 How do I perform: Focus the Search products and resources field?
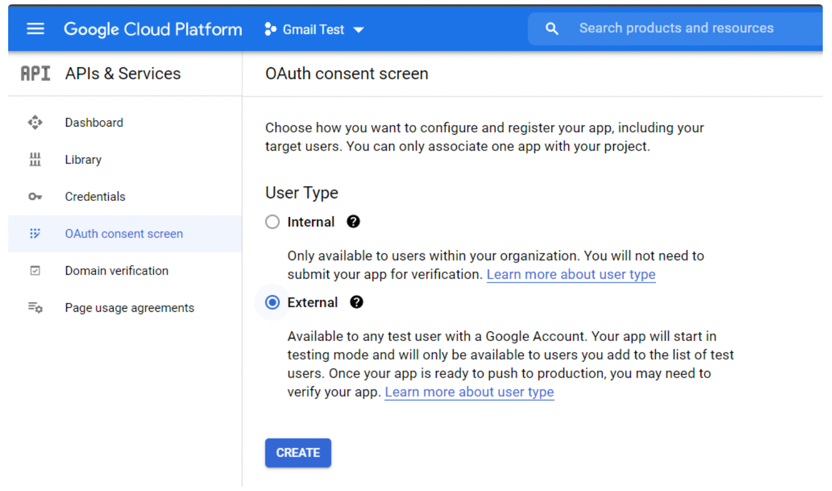tap(676, 28)
